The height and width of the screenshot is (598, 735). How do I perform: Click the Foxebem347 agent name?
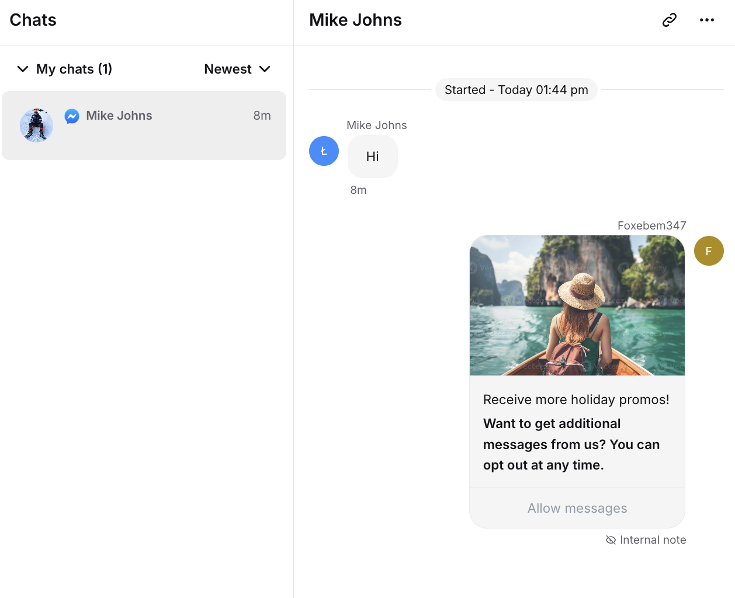[x=651, y=225]
